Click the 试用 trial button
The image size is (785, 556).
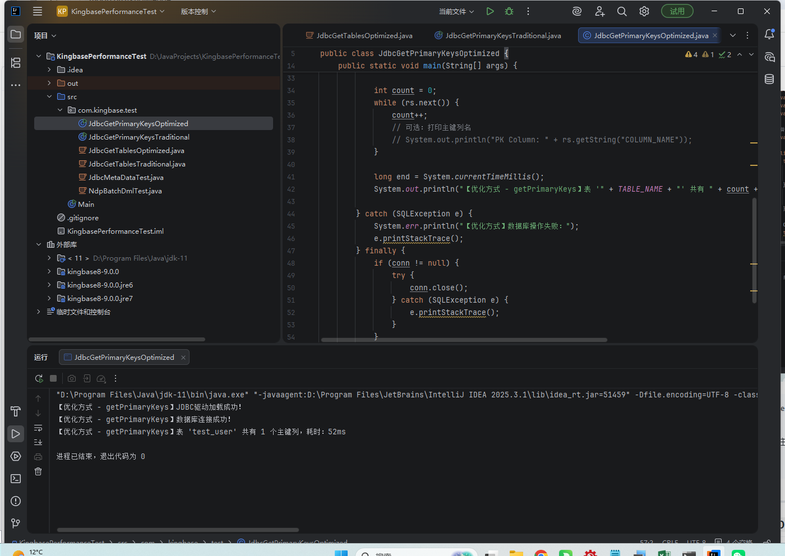(677, 11)
